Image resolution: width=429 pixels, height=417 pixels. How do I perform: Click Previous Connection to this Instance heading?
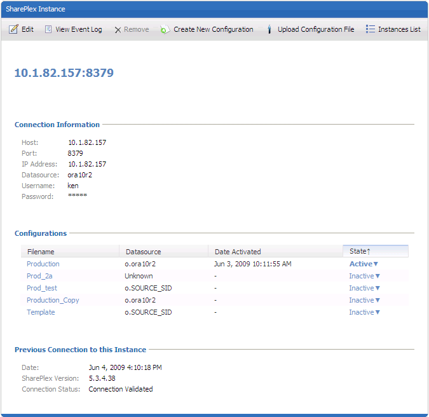(x=81, y=350)
